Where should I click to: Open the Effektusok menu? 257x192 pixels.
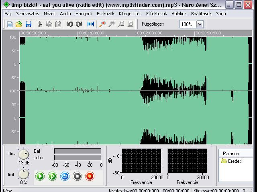[x=157, y=14]
